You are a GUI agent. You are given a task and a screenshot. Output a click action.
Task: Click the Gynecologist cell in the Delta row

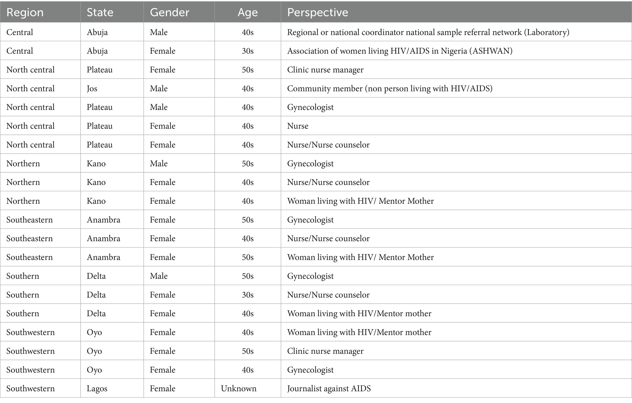pos(310,276)
